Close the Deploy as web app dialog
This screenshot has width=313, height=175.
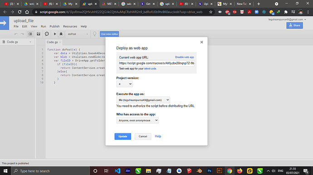[x=201, y=42]
